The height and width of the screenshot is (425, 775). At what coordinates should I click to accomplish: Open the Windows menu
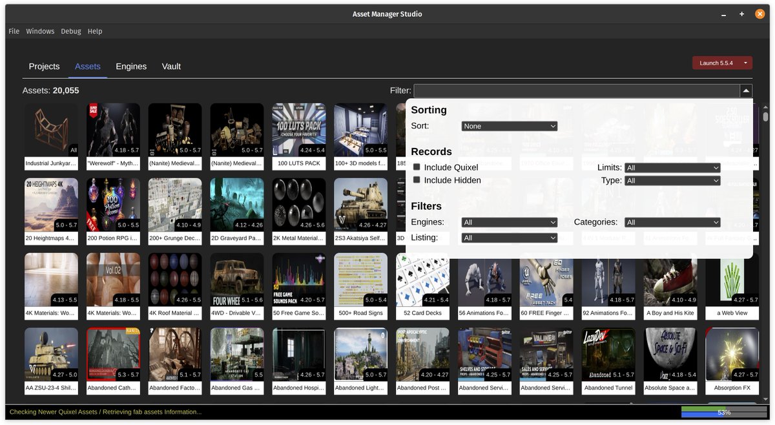coord(40,31)
